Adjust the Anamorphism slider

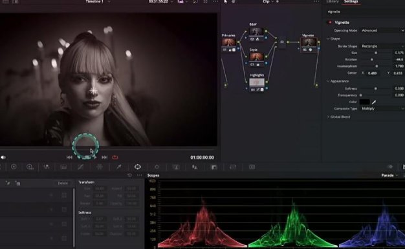pyautogui.click(x=377, y=66)
